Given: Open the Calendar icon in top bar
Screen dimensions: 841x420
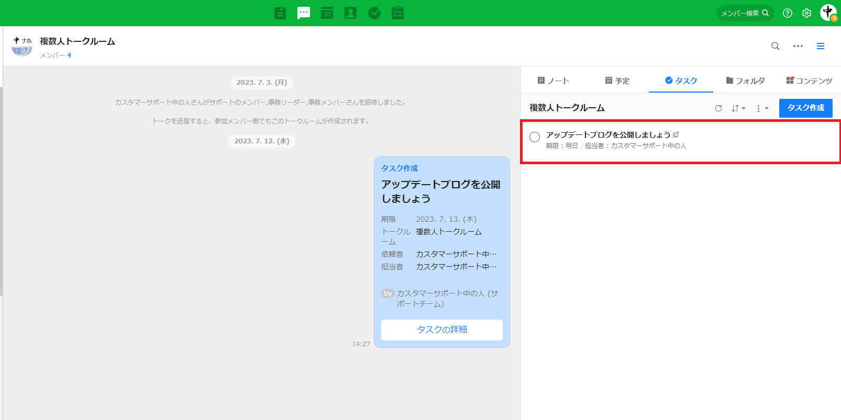Looking at the screenshot, I should pos(327,13).
